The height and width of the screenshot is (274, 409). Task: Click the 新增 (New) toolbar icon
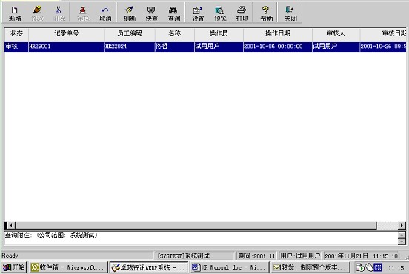click(x=15, y=13)
